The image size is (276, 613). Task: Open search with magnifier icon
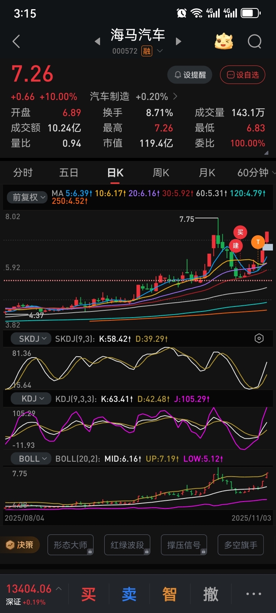(x=255, y=41)
